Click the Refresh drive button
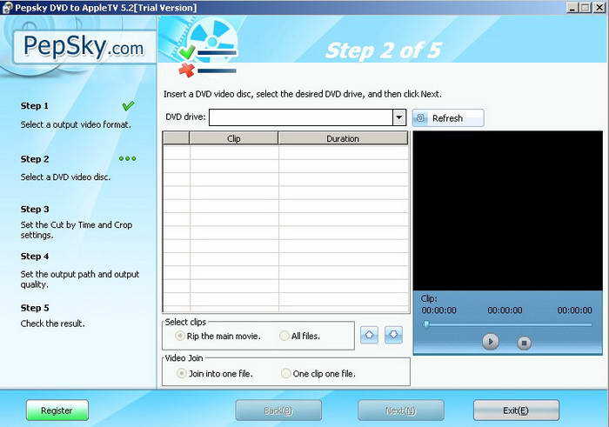 (x=448, y=118)
